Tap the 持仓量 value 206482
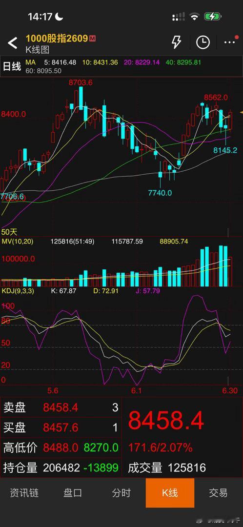 [x=61, y=467]
